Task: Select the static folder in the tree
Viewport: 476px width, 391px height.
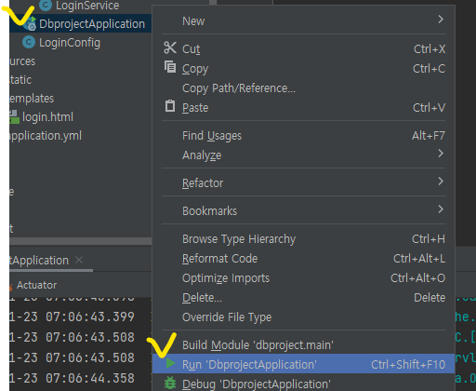Action: click(x=20, y=80)
